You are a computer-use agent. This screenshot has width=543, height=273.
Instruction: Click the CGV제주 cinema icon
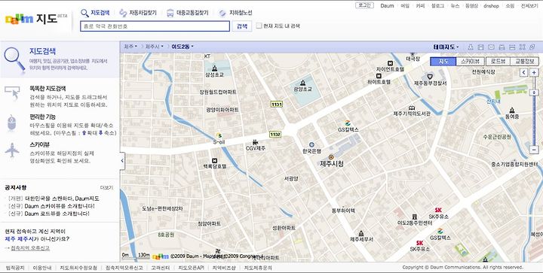(255, 142)
